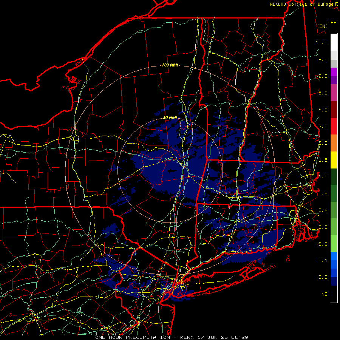Select the dark green 1.0 legend swatch
The image size is (340, 340).
[x=334, y=177]
